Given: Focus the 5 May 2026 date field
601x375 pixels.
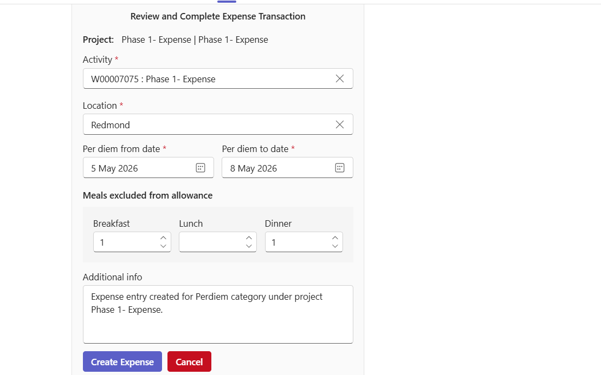Looking at the screenshot, I should 140,168.
